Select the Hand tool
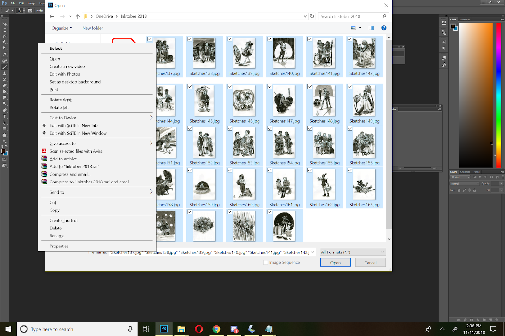 tap(4, 135)
